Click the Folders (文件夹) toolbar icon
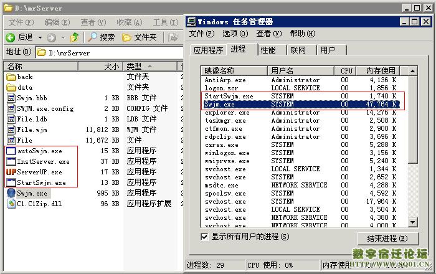 click(126, 37)
